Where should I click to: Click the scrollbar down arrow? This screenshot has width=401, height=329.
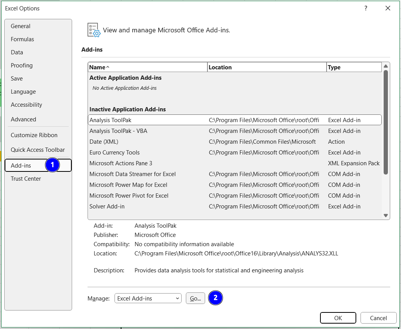click(386, 215)
